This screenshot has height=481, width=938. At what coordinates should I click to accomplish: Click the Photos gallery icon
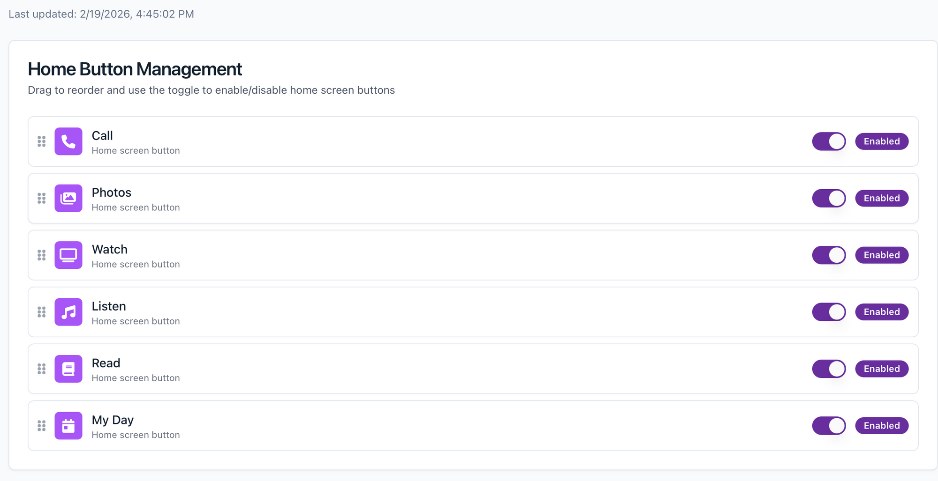(68, 198)
